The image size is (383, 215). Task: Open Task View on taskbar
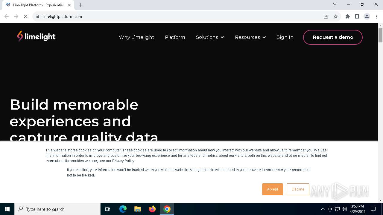tap(108, 209)
